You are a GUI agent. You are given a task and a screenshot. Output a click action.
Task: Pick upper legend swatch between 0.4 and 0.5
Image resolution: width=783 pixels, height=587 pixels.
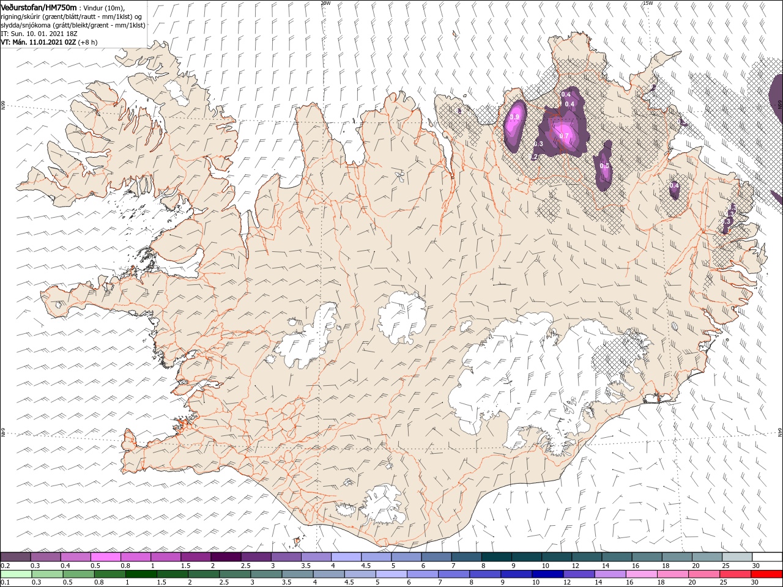(x=75, y=557)
